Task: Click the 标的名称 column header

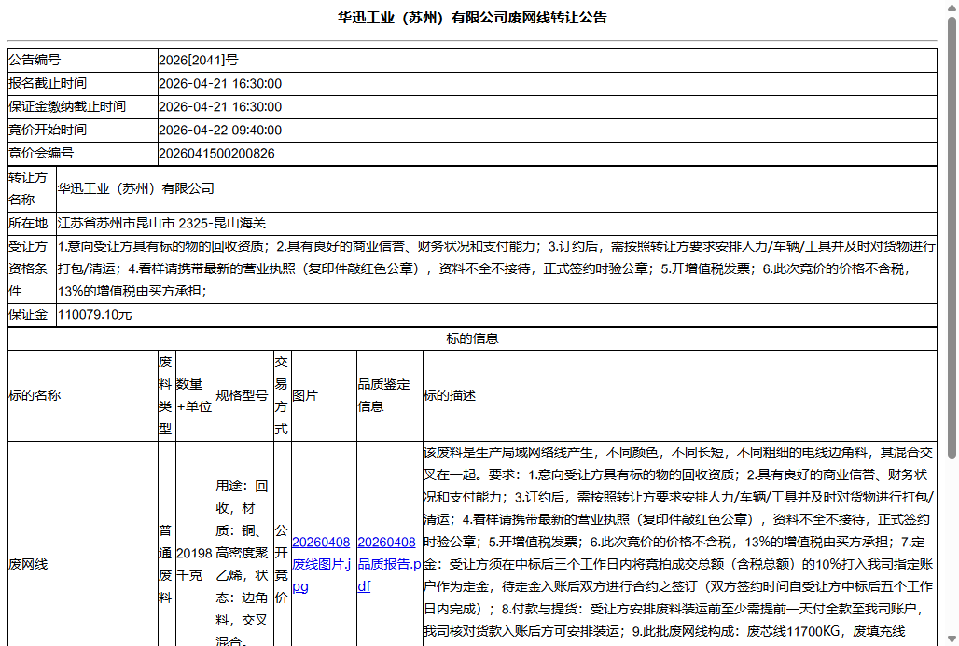Action: [x=83, y=395]
